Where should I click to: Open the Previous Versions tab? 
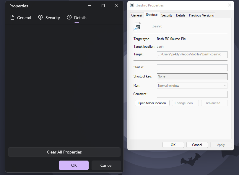coord(201,15)
